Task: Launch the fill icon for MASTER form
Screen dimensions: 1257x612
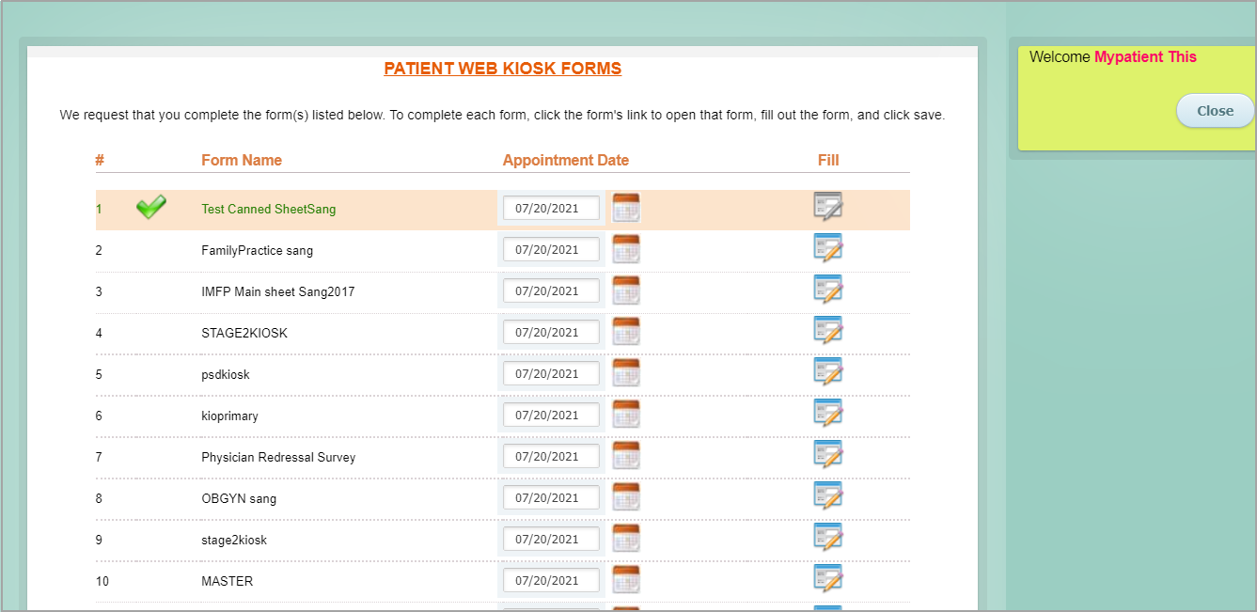Action: [x=827, y=579]
